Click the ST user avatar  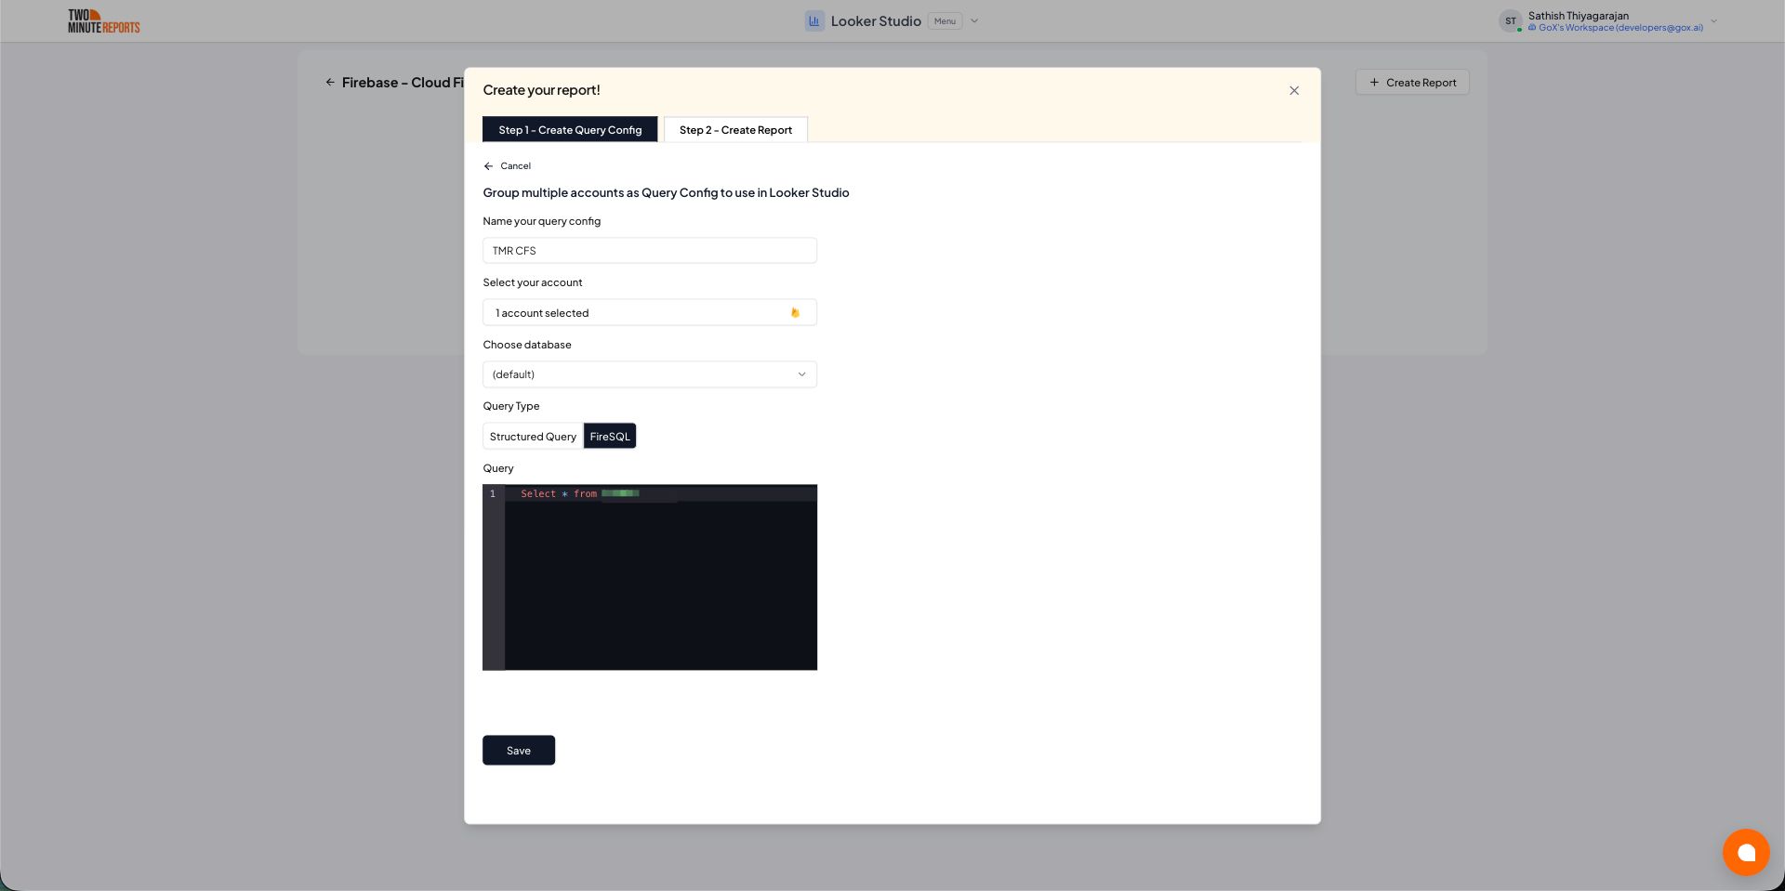pyautogui.click(x=1512, y=20)
